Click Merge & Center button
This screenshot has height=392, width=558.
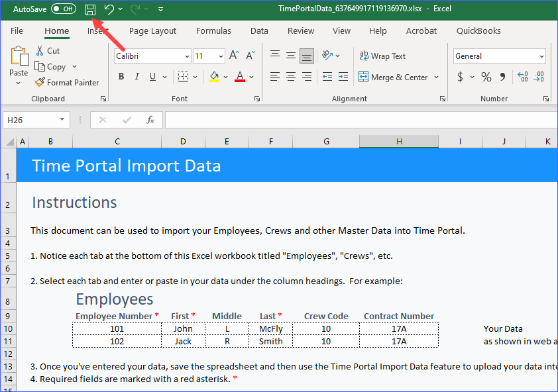(393, 77)
